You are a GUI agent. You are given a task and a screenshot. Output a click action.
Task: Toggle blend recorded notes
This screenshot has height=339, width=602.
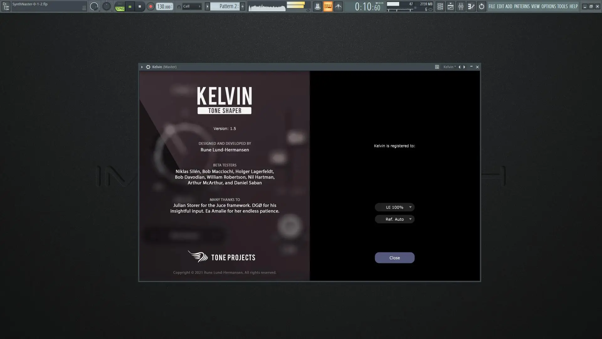point(328,6)
